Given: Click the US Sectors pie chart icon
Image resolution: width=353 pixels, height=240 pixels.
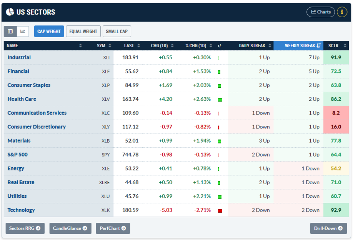Looking at the screenshot, I should 10,12.
